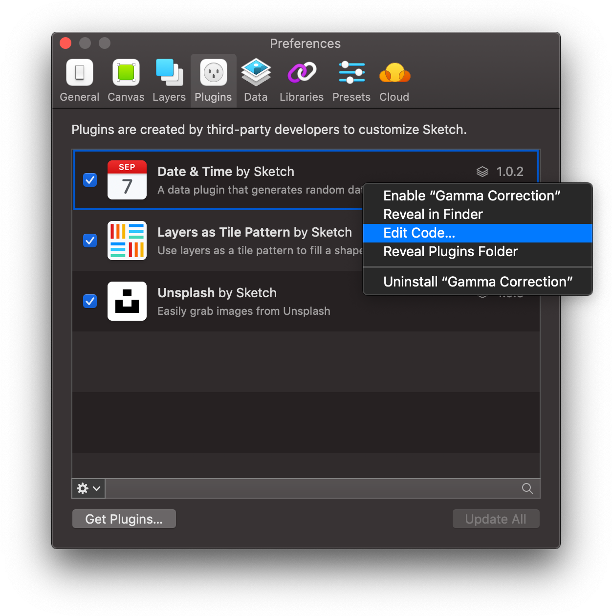
Task: Choose Edit Code… from context menu
Action: tap(419, 233)
